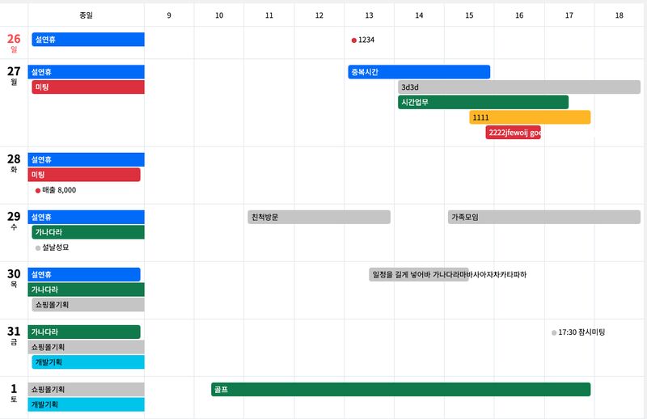Open the blue 중복시간 event
The image size is (647, 419).
pos(419,72)
